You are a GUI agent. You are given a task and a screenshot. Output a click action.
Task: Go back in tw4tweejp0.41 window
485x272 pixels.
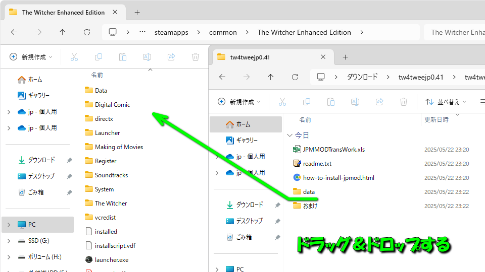pos(222,77)
